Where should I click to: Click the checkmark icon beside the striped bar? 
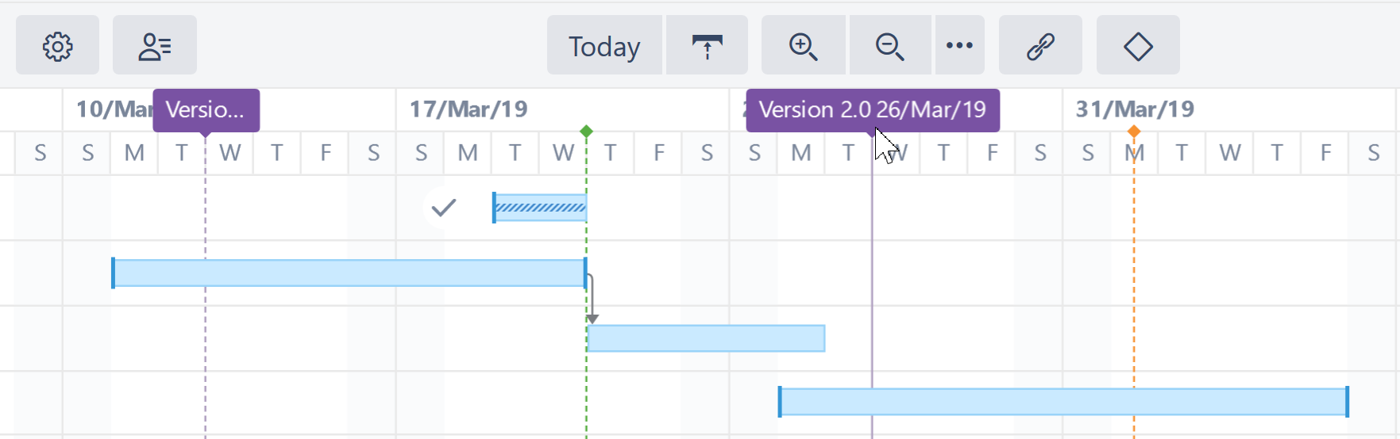tap(443, 208)
